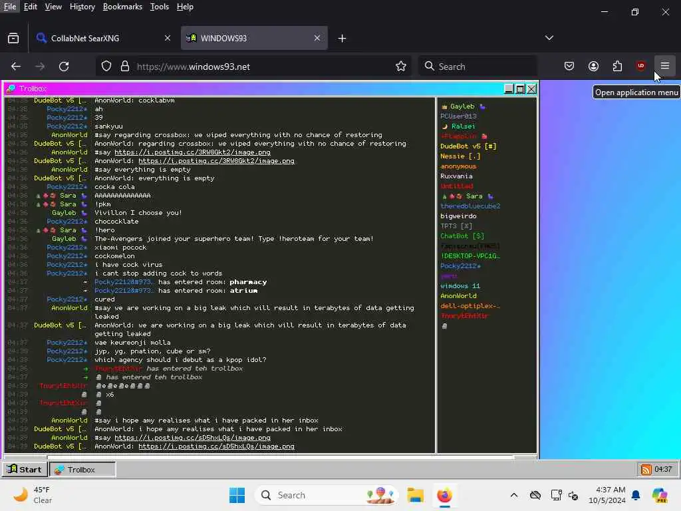The image size is (681, 511).
Task: Open the notifications bell icon
Action: [x=636, y=495]
